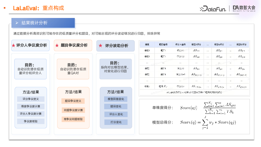The image size is (261, 147).
Task: Select the 题目争议度分析 card
Action: tap(73, 45)
